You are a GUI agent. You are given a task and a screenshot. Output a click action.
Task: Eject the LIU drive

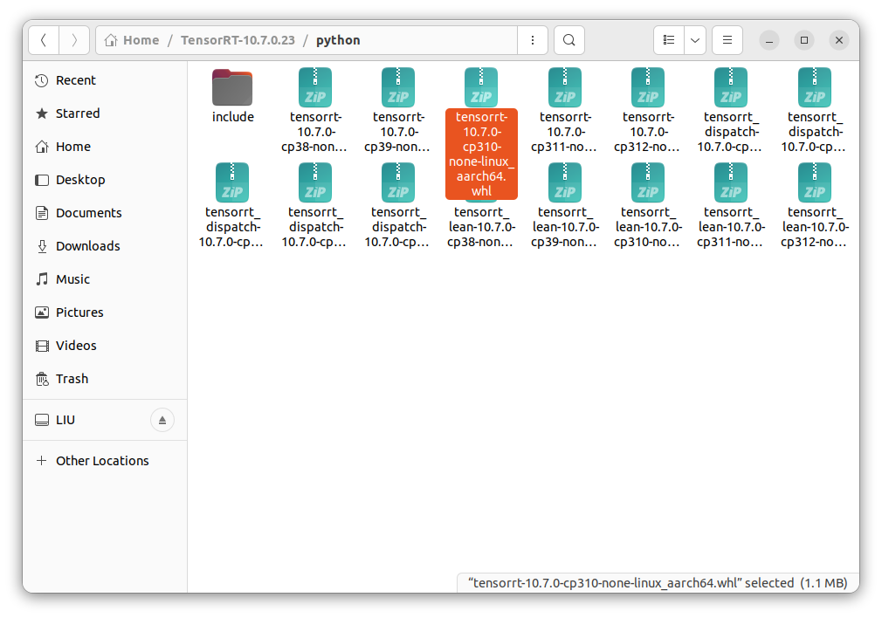[162, 420]
